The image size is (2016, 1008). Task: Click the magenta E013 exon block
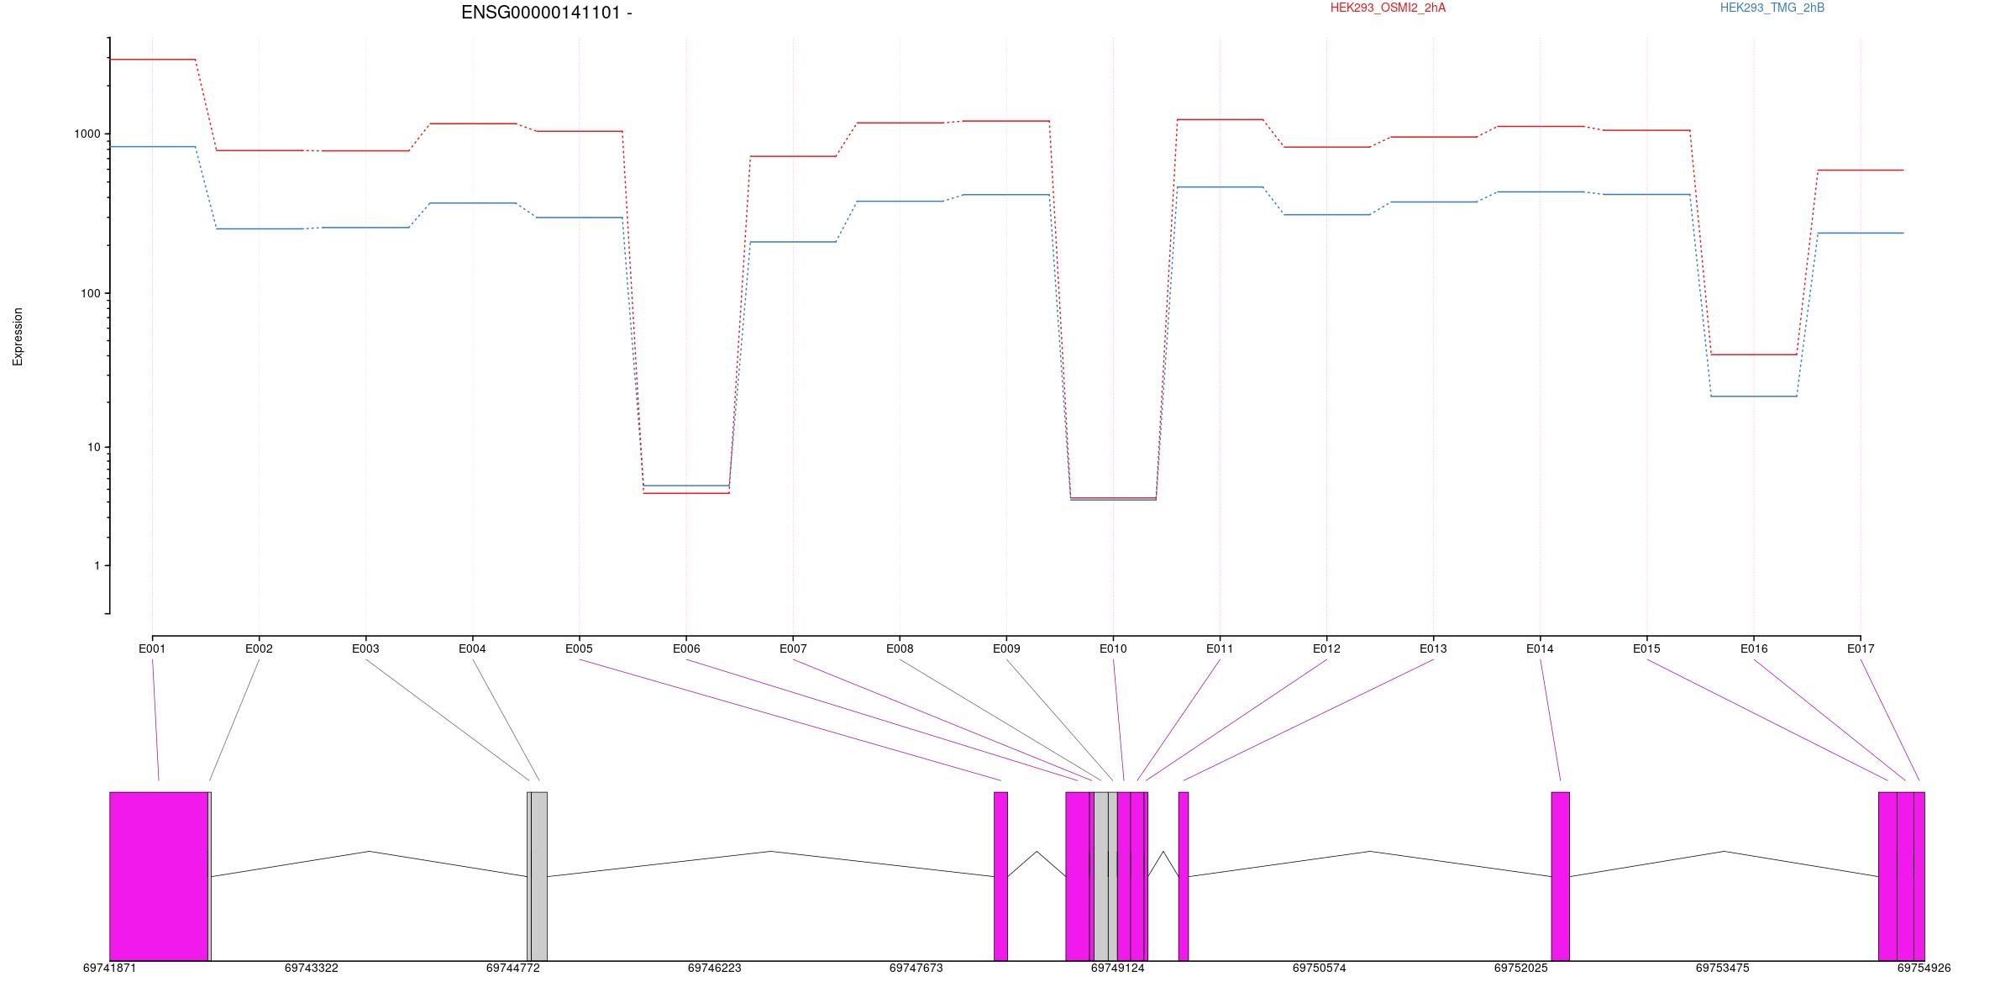click(1184, 876)
